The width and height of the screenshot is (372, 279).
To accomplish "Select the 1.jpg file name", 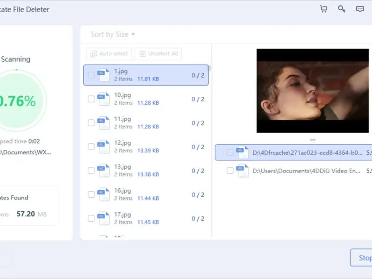I will point(121,71).
